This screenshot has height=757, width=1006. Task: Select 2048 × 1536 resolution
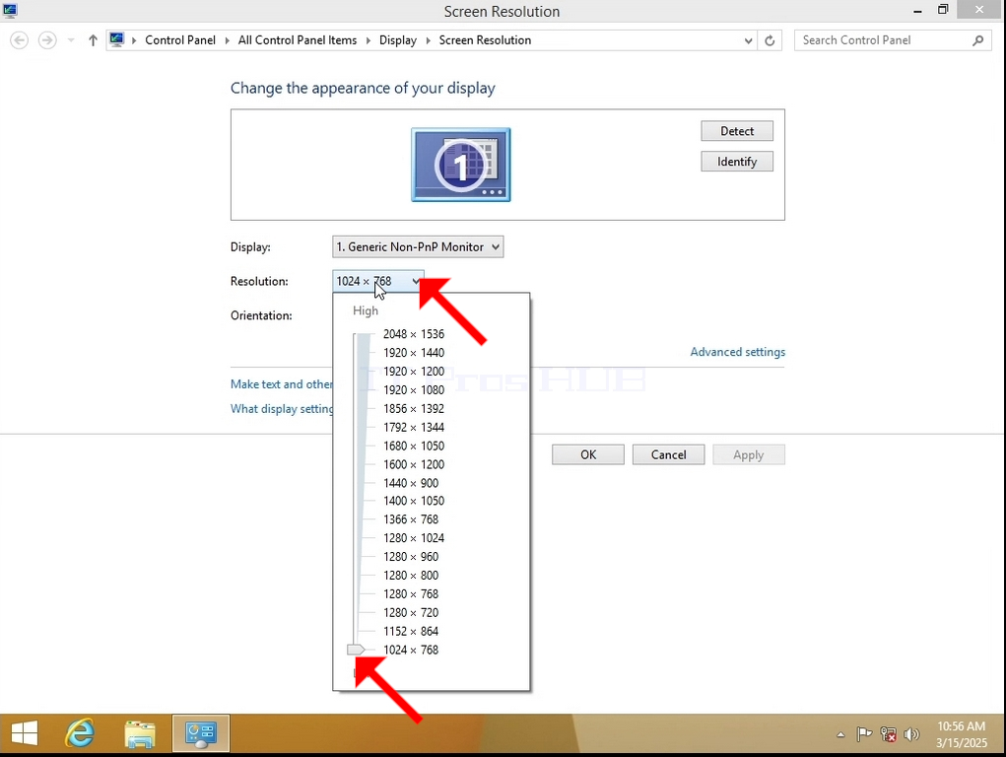click(414, 334)
